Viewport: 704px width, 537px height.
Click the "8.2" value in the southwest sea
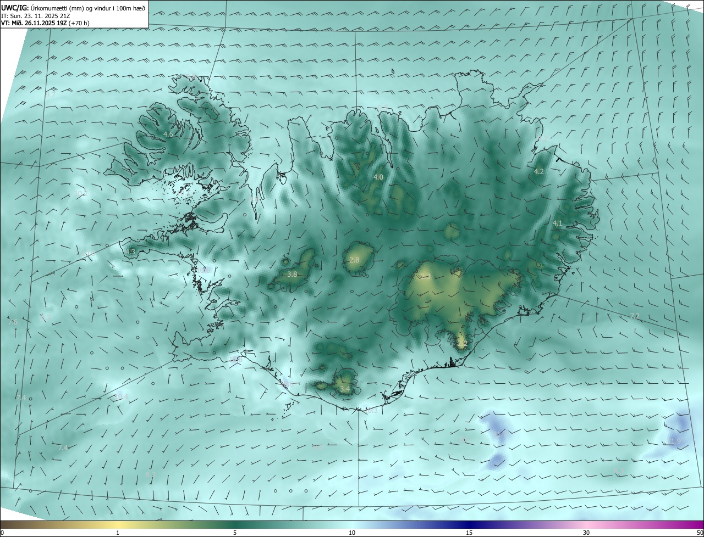(151, 474)
